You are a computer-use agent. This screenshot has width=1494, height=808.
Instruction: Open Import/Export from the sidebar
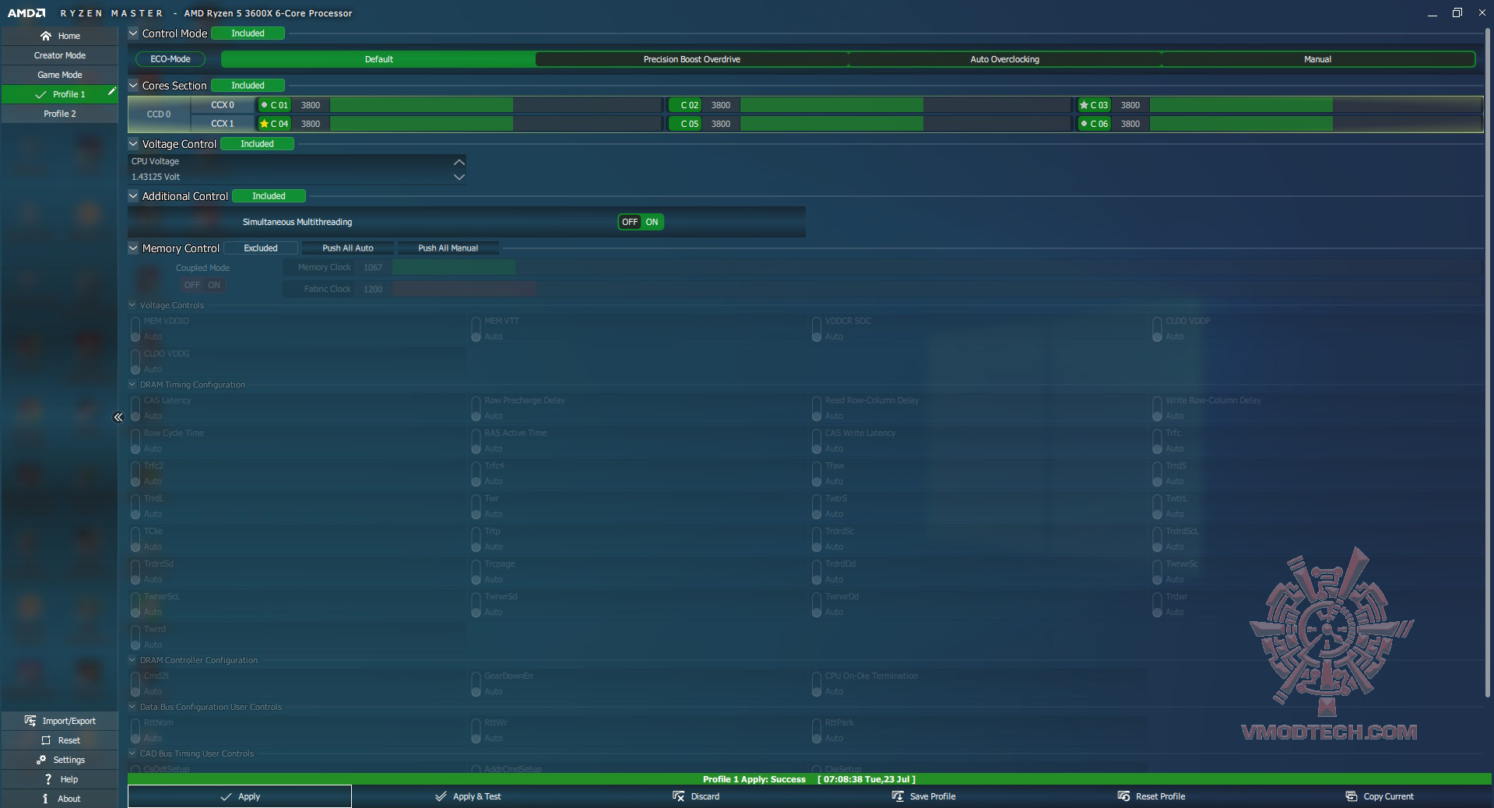point(59,721)
